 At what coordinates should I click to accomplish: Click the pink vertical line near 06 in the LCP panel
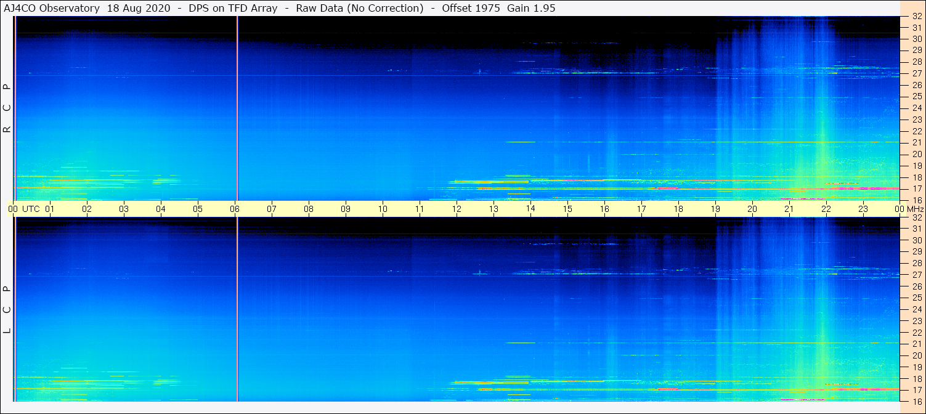(x=237, y=309)
